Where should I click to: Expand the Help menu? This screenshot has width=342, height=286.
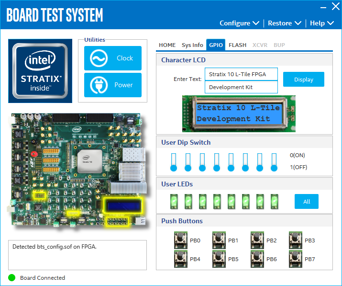pyautogui.click(x=322, y=23)
